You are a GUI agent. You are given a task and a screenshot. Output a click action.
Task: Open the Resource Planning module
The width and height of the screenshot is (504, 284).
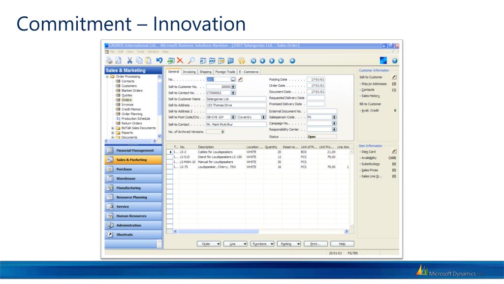[x=133, y=197]
